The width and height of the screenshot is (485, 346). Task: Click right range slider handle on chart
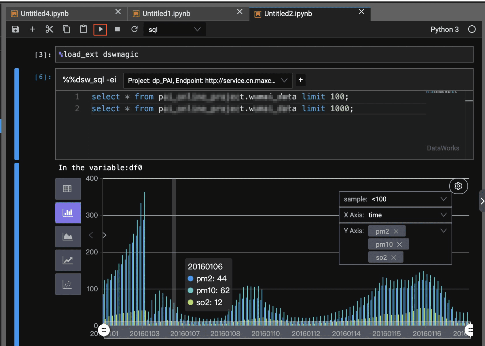point(469,330)
